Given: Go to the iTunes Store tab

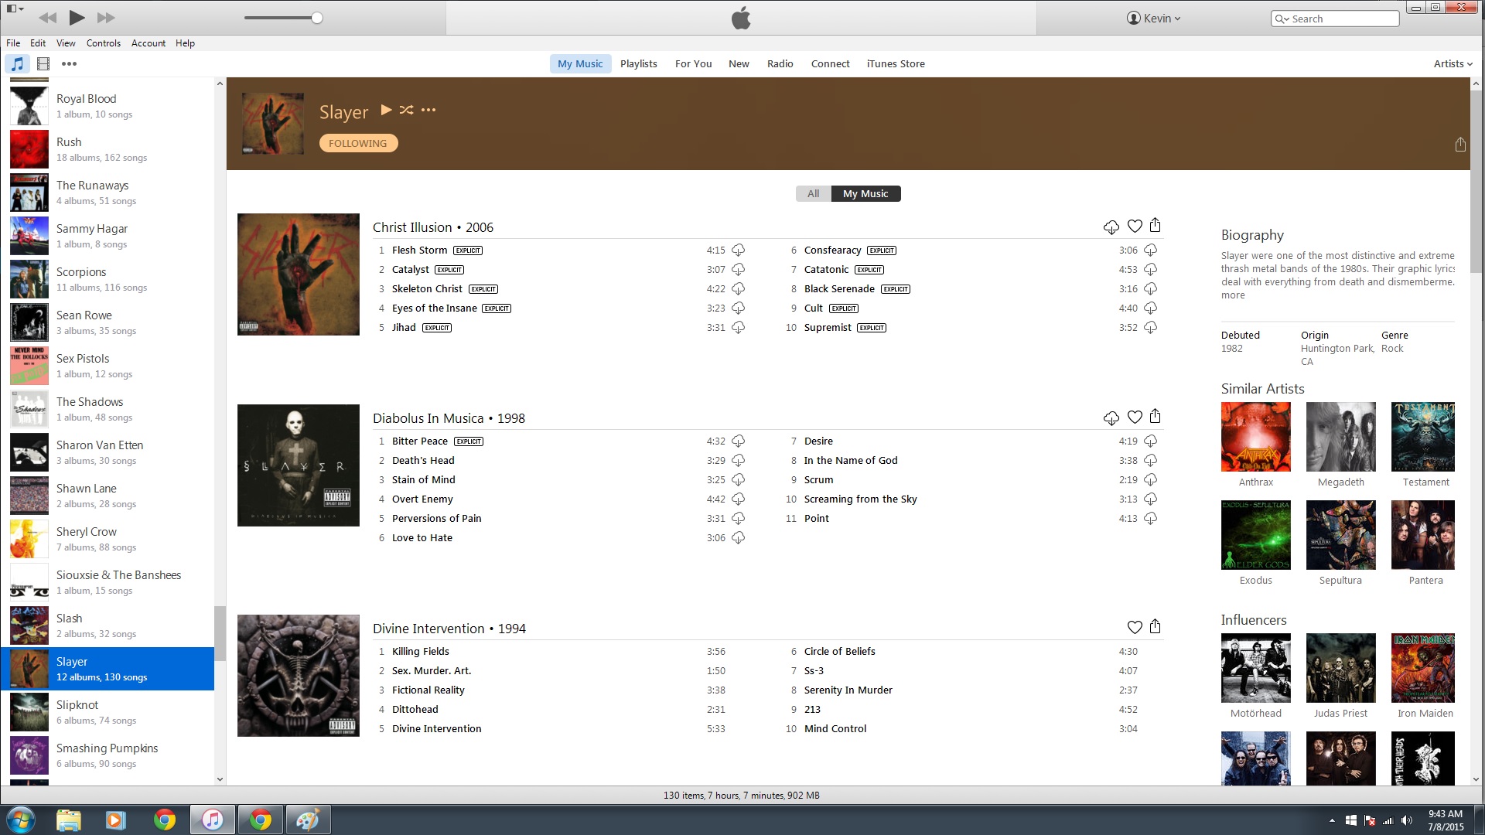Looking at the screenshot, I should pos(895,64).
